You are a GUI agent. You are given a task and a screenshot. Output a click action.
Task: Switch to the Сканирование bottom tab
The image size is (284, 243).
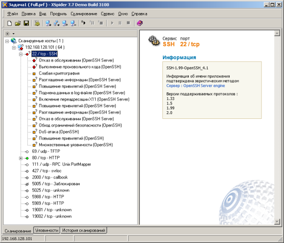pos(18,231)
